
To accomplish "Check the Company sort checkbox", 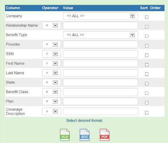I will [147, 17].
